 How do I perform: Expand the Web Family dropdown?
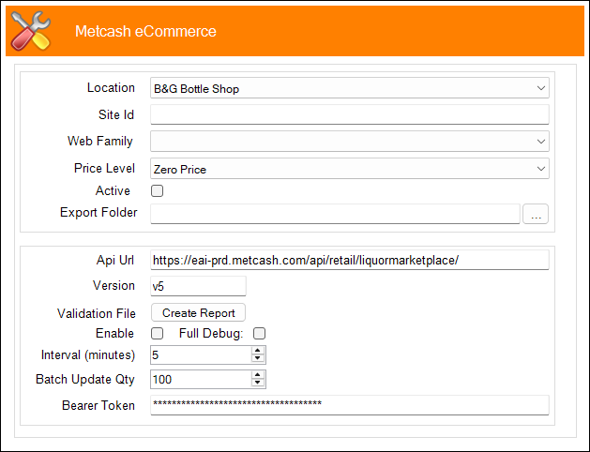tap(350, 142)
